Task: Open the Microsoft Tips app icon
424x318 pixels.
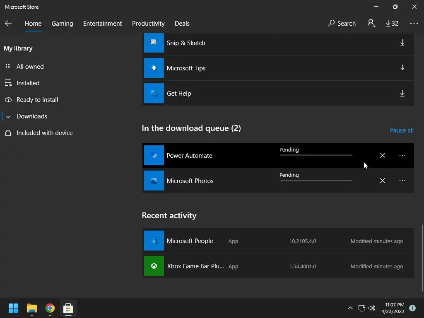Action: (x=154, y=68)
